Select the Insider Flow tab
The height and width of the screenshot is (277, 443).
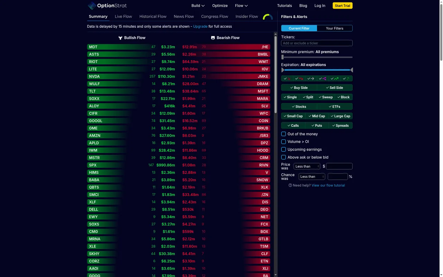pyautogui.click(x=247, y=16)
